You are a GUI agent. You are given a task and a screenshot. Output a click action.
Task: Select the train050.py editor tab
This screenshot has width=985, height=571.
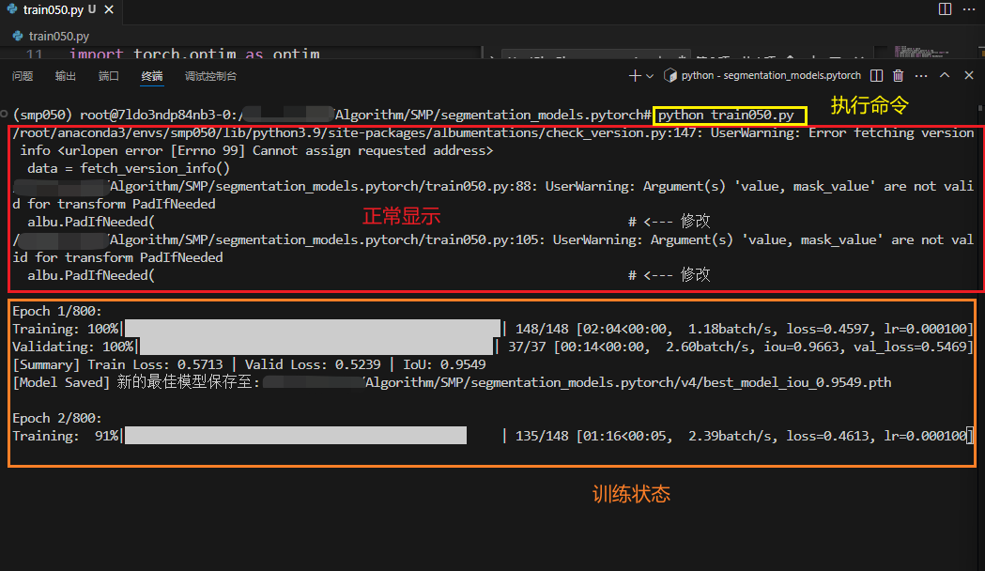click(x=60, y=10)
